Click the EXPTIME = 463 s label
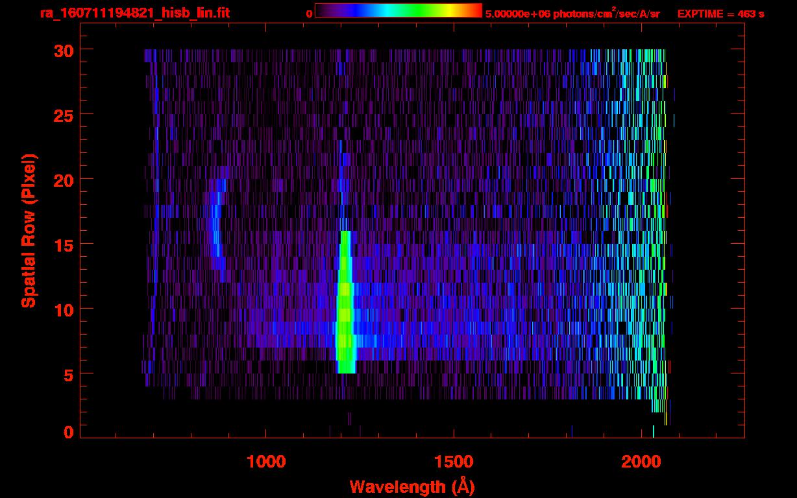797x498 pixels. (720, 14)
